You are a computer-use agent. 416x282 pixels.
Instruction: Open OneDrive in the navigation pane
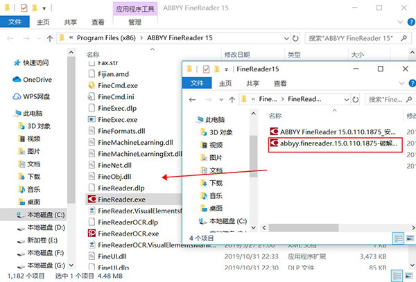(33, 80)
